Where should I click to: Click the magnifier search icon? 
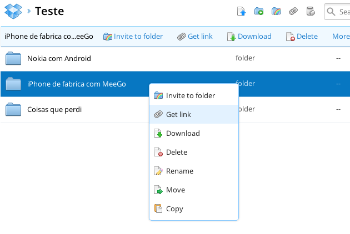pyautogui.click(x=331, y=12)
